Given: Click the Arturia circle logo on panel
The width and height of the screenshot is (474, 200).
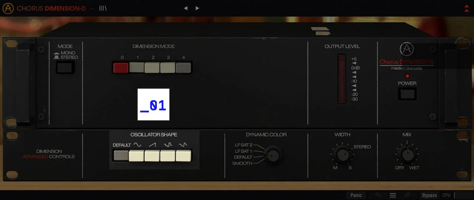Looking at the screenshot, I should (x=406, y=49).
